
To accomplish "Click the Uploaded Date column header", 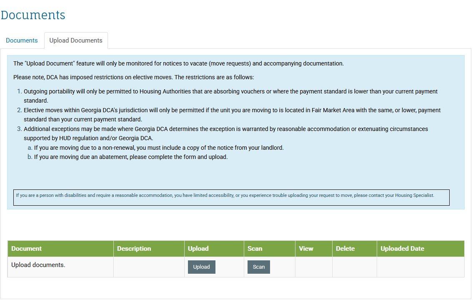I will [x=402, y=249].
